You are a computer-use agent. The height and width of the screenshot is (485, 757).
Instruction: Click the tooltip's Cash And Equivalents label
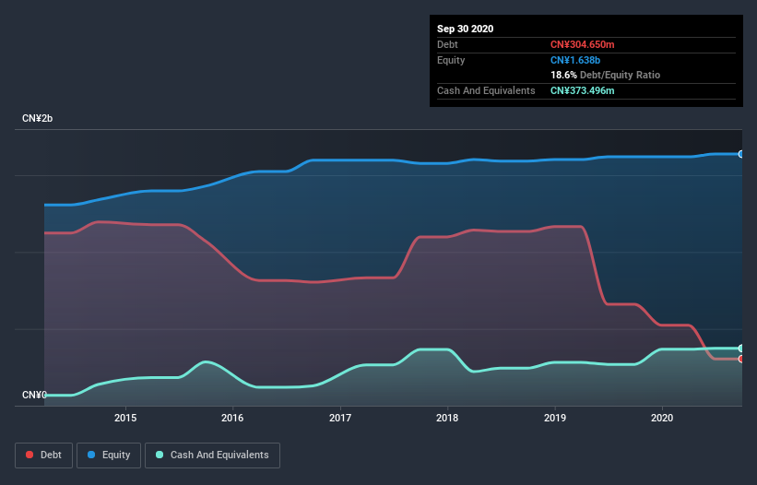486,90
